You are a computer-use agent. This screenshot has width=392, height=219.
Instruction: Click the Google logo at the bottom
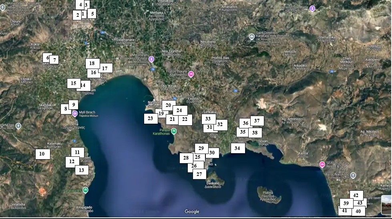point(192,211)
